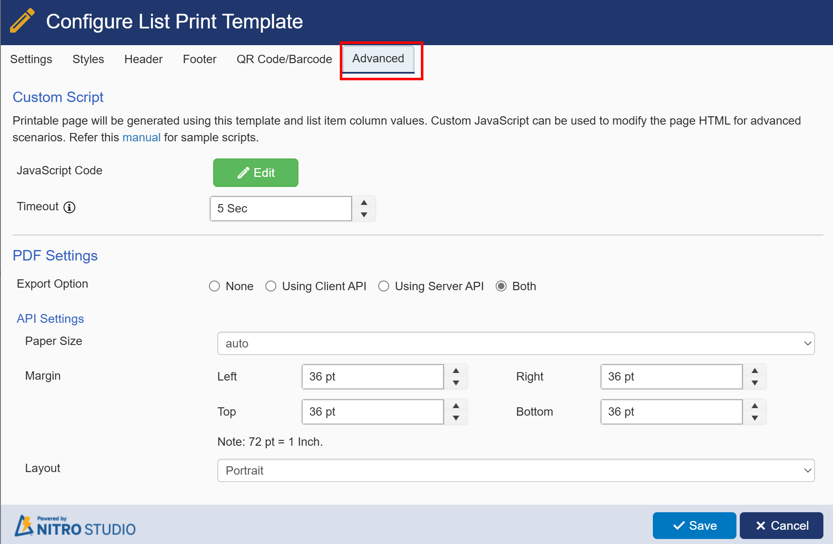Viewport: 833px width, 544px height.
Task: Increase Right margin with up arrow
Action: [x=755, y=371]
